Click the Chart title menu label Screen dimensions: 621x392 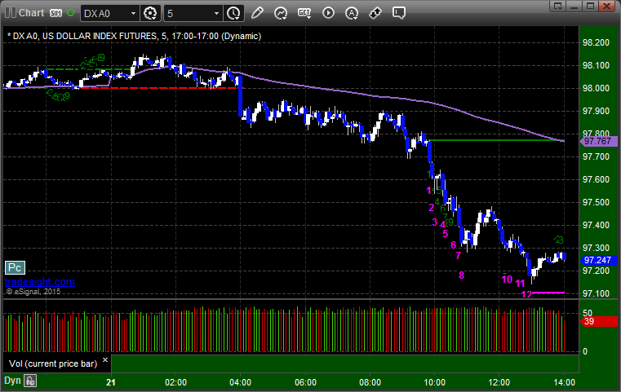click(31, 13)
